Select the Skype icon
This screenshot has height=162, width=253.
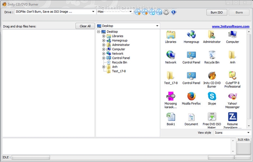coord(212,96)
